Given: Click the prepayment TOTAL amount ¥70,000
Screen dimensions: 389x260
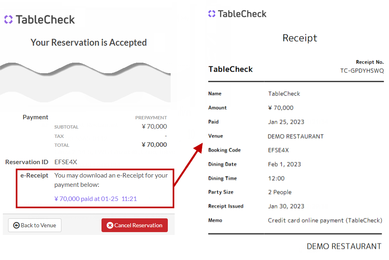Looking at the screenshot, I should [x=154, y=145].
